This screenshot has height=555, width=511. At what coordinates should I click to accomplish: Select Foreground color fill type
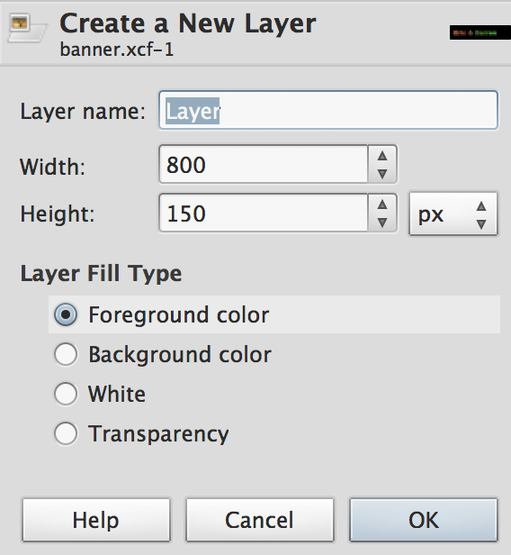pos(66,314)
